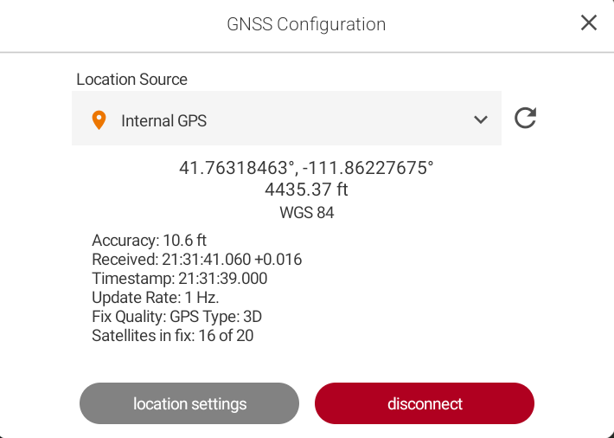614x438 pixels.
Task: Click the latitude and longitude coordinates
Action: (x=305, y=168)
